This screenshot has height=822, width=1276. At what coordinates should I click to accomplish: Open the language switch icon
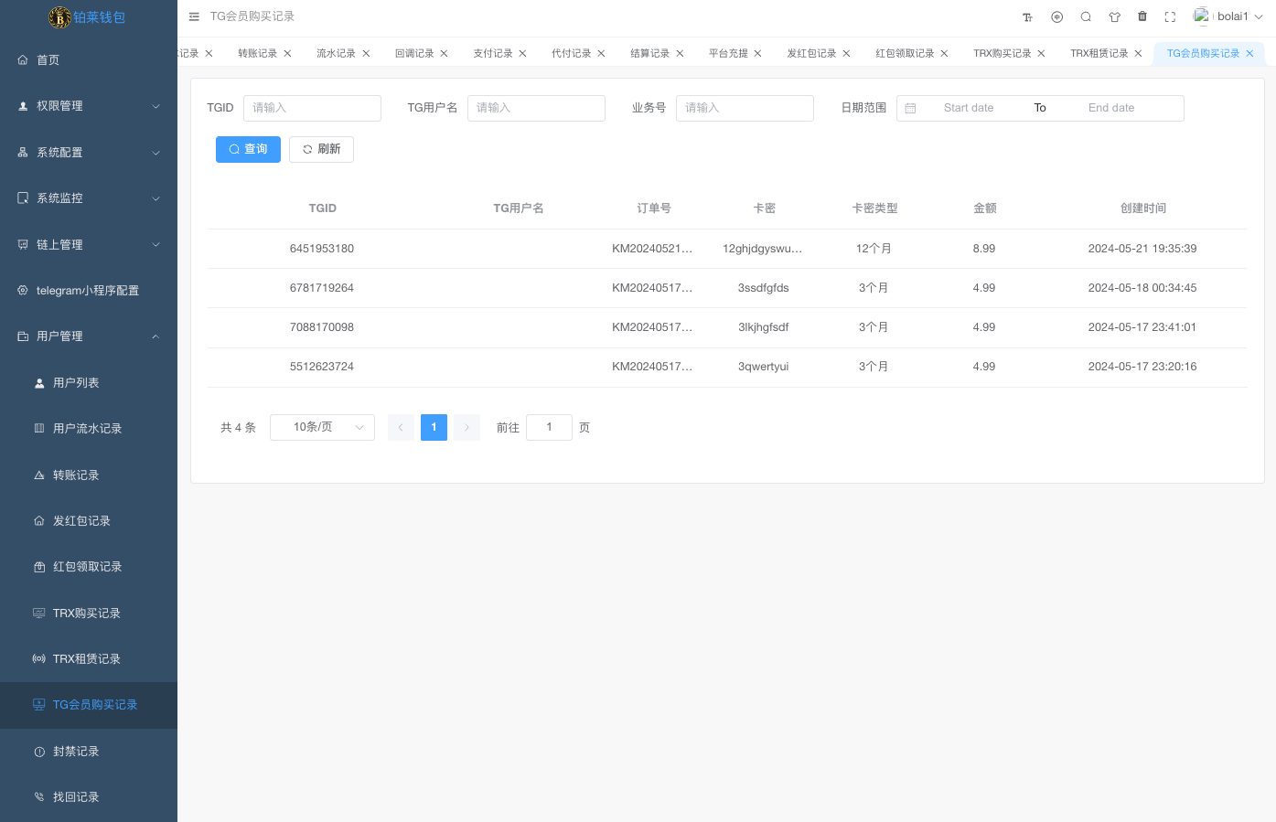[1056, 17]
